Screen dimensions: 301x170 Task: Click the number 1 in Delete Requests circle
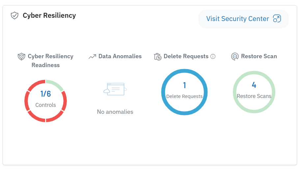[x=184, y=85]
